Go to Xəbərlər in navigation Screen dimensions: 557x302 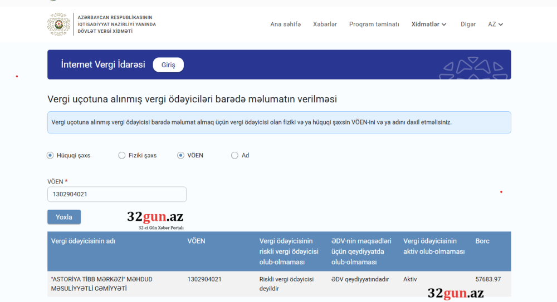click(x=325, y=24)
